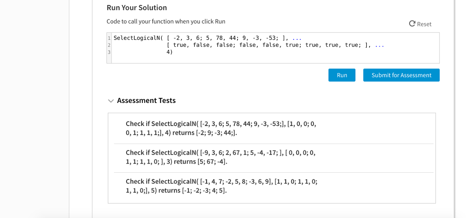Click line number 2 in editor gutter

(x=109, y=45)
